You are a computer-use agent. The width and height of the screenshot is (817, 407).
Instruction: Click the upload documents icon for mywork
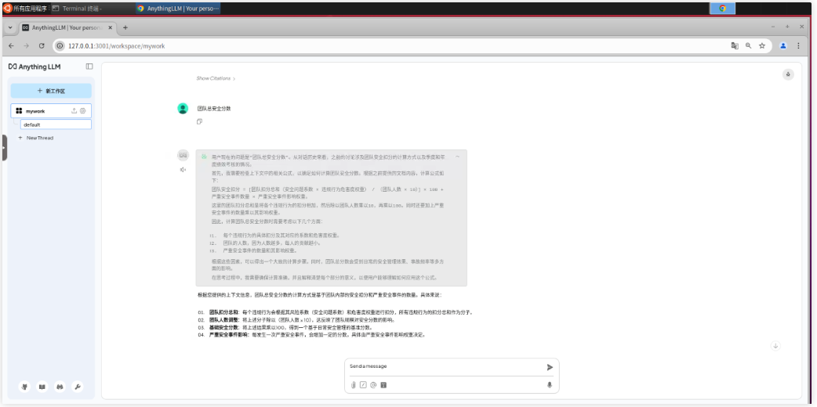(x=74, y=111)
